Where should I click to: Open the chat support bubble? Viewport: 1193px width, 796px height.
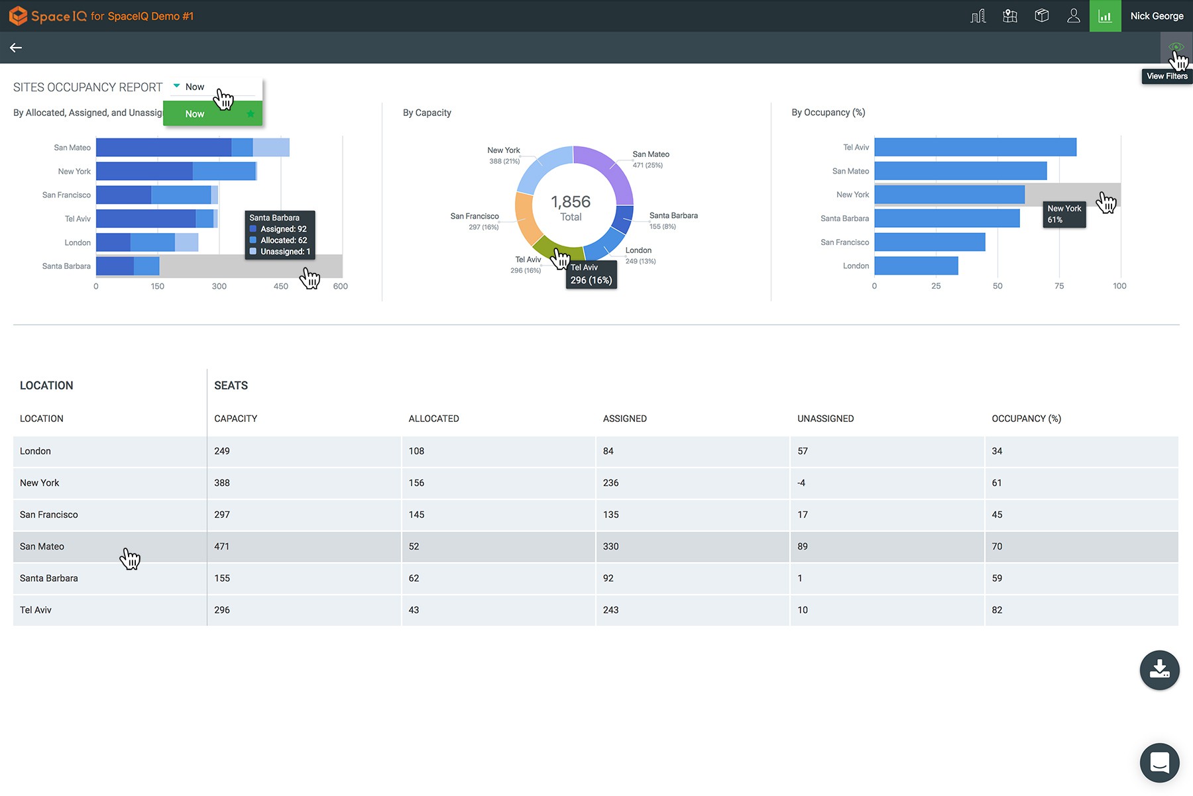(1159, 763)
